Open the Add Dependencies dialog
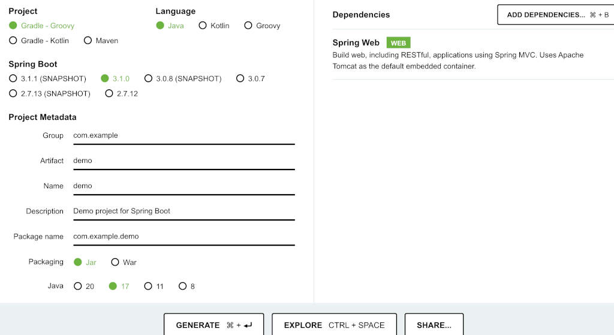 (x=556, y=15)
